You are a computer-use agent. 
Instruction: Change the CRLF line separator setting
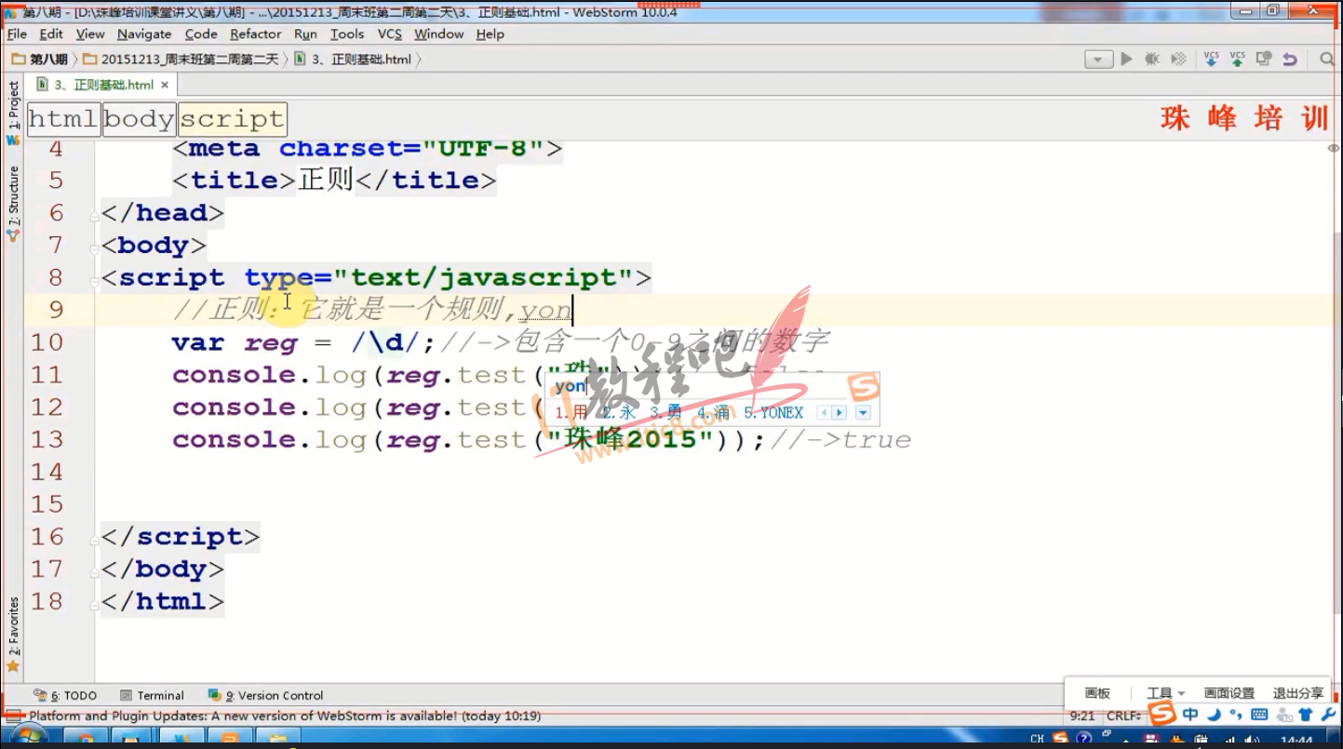coord(1124,716)
